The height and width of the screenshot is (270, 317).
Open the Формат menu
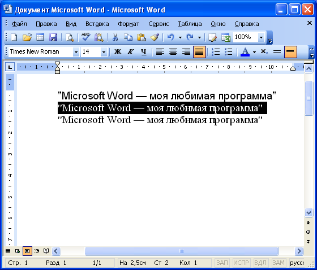coord(128,24)
